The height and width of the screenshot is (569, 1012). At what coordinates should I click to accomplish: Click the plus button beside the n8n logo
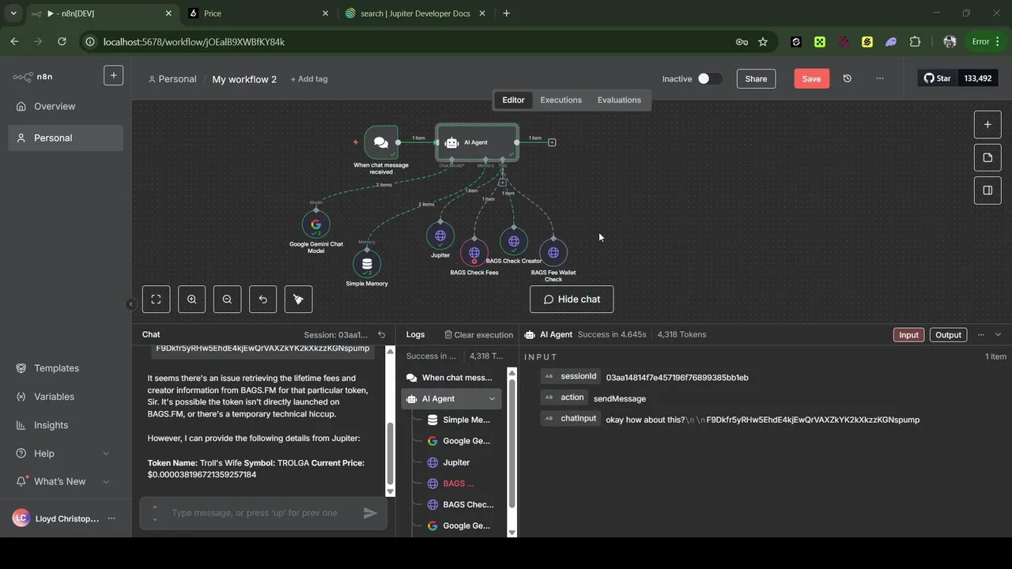pos(113,76)
